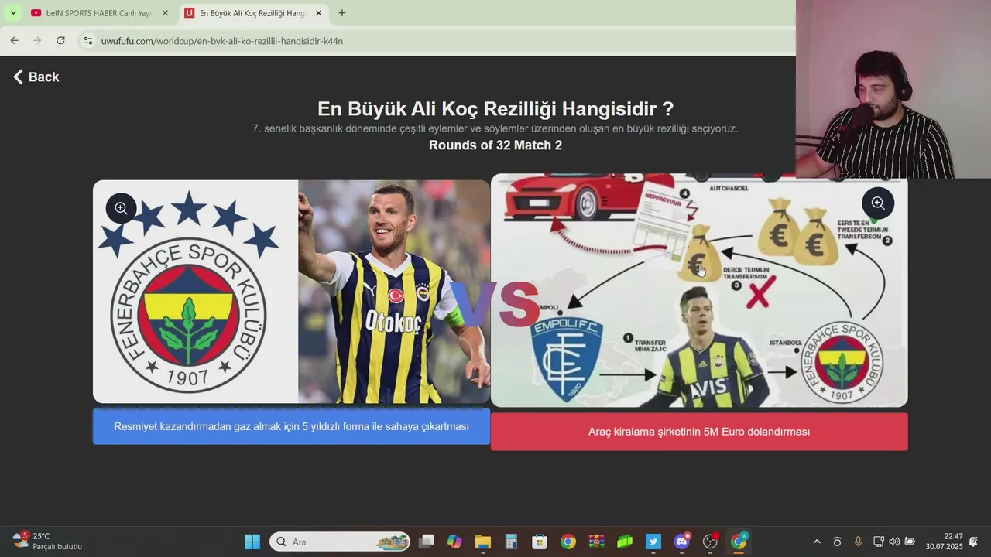Viewport: 991px width, 557px height.
Task: Click the Rounds of 32 Match 2 text
Action: coord(495,145)
